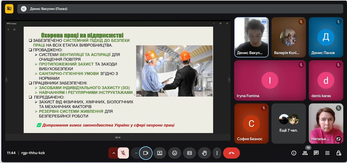Image resolution: width=347 pixels, height=163 pixels.
Task: Select Денис Вакулин video tile
Action: tap(251, 37)
